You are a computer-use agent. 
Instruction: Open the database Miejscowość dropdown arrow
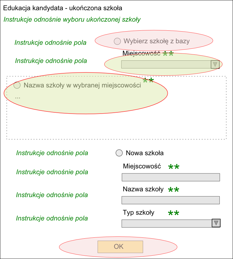215,64
